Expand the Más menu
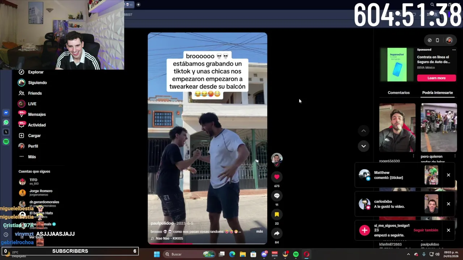 coord(27,157)
